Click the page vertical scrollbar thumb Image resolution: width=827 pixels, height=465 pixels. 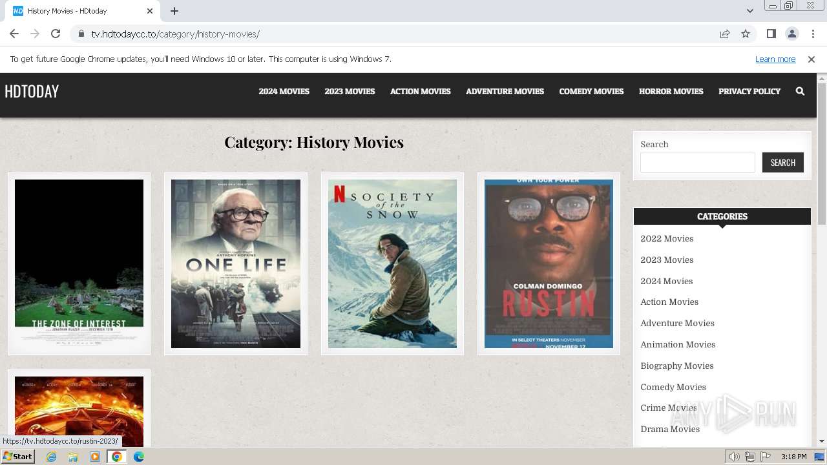[x=822, y=154]
